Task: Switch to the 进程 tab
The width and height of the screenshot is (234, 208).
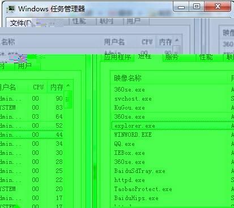Action: coord(144,57)
